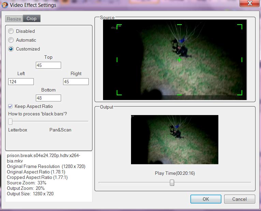Click the Right crop value field
The height and width of the screenshot is (211, 261).
point(76,82)
